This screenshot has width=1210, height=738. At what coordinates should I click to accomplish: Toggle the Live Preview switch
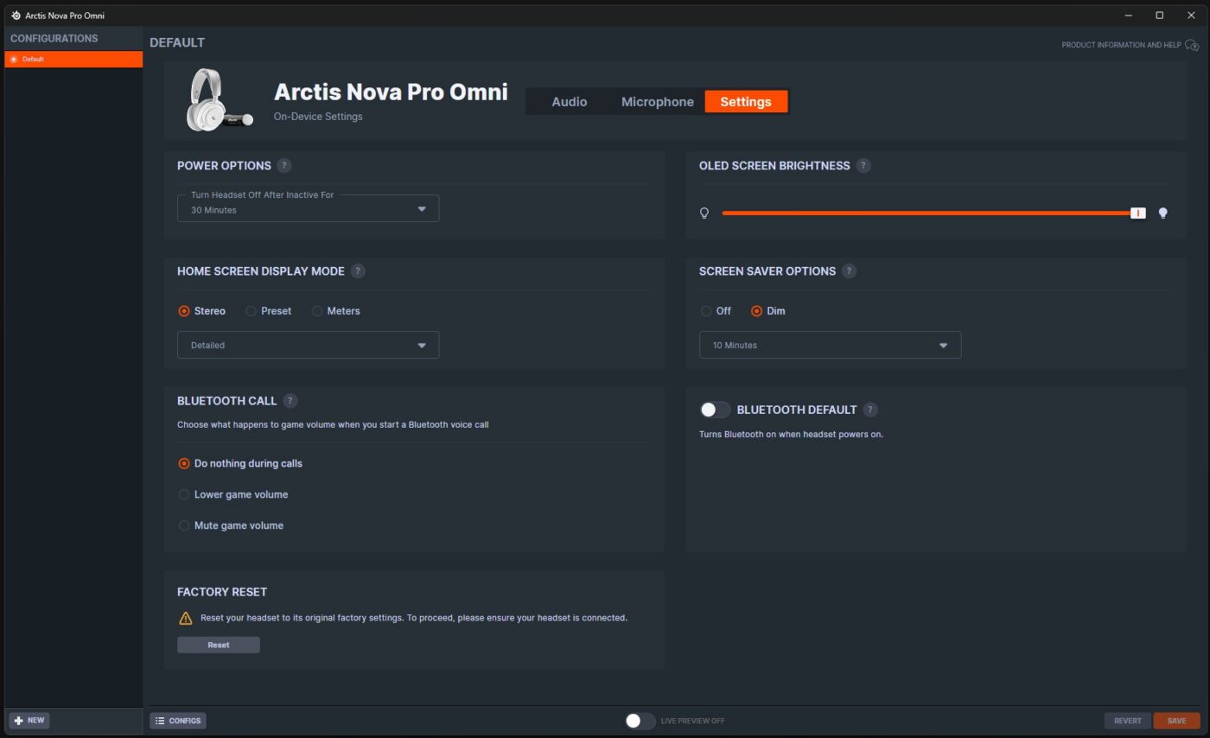point(640,721)
